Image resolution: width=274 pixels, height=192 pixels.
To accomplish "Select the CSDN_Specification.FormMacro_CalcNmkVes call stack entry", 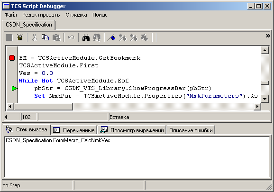I will point(58,140).
